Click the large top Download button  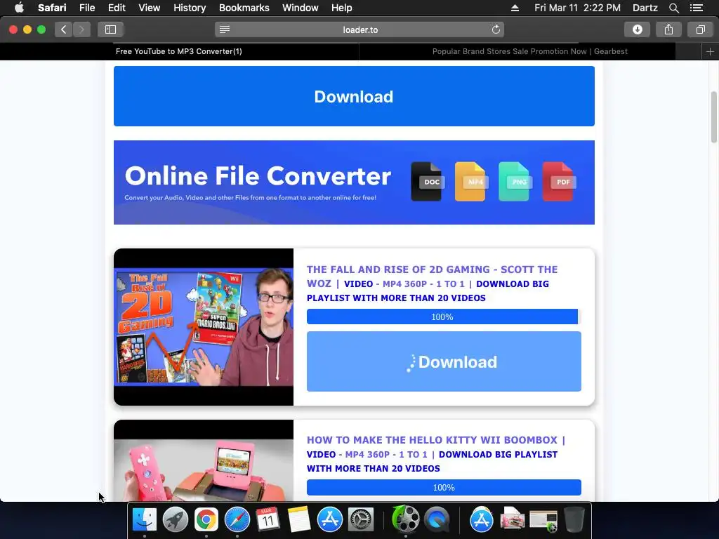(x=354, y=96)
